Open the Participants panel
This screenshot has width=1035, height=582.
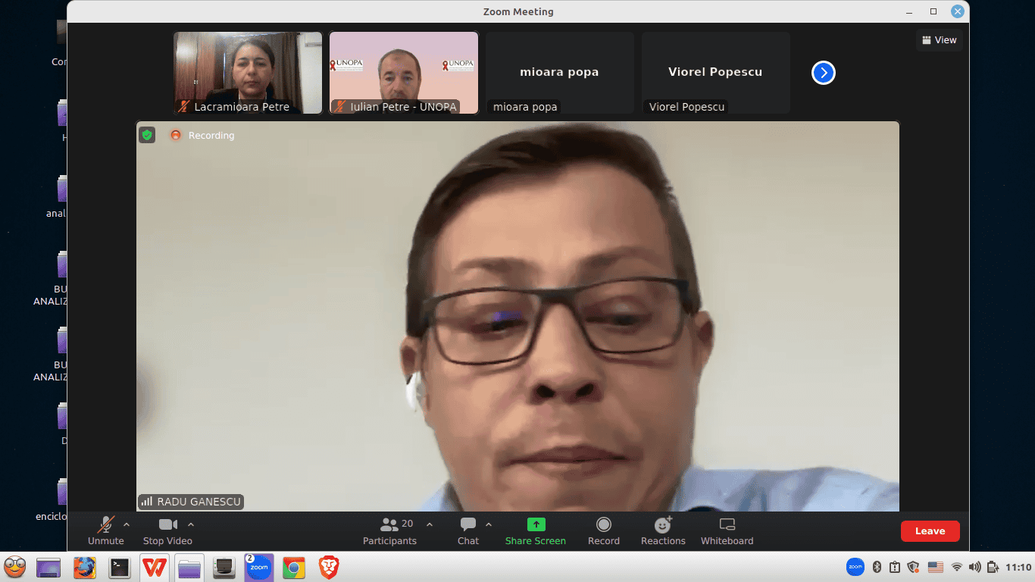[x=389, y=531]
